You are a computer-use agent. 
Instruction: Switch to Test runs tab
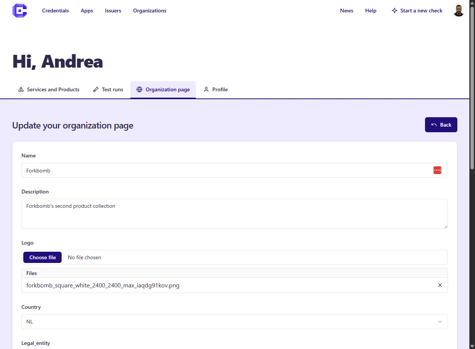click(108, 89)
